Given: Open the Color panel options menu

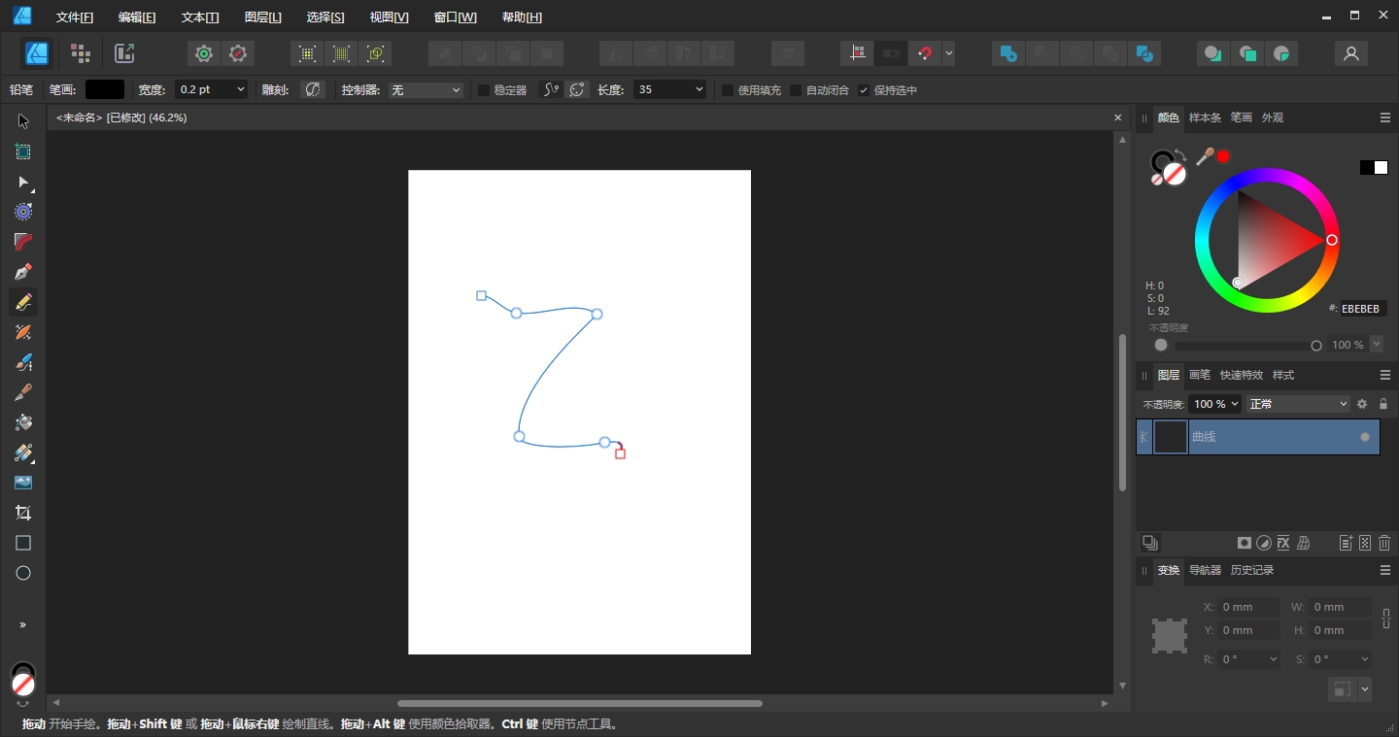Looking at the screenshot, I should (1384, 117).
